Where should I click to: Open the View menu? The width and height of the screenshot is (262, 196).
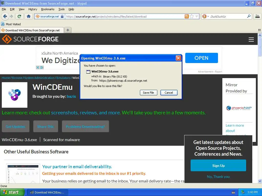(x=21, y=9)
